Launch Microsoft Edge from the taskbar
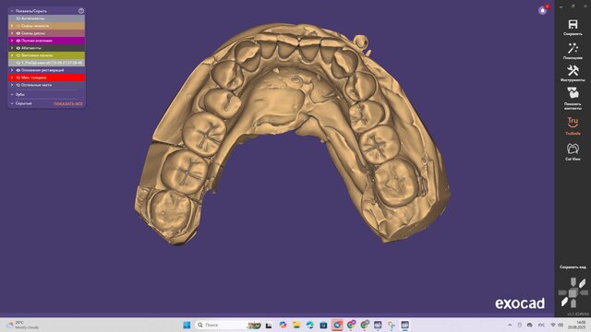The height and width of the screenshot is (332, 591). click(x=310, y=325)
